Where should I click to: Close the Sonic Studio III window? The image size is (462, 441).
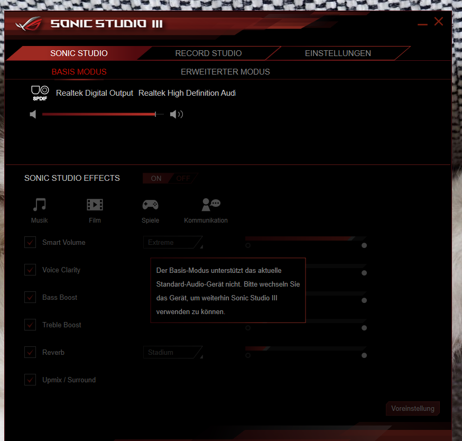coord(438,22)
